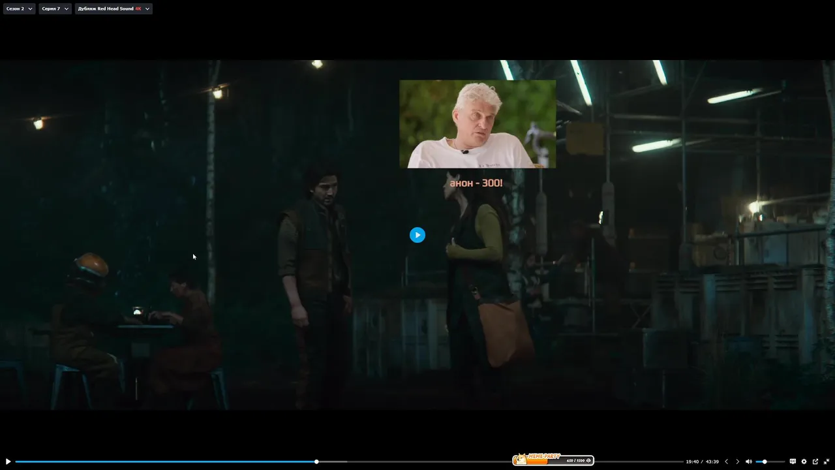The width and height of the screenshot is (835, 470).
Task: Exit fullscreen mode
Action: click(x=827, y=462)
